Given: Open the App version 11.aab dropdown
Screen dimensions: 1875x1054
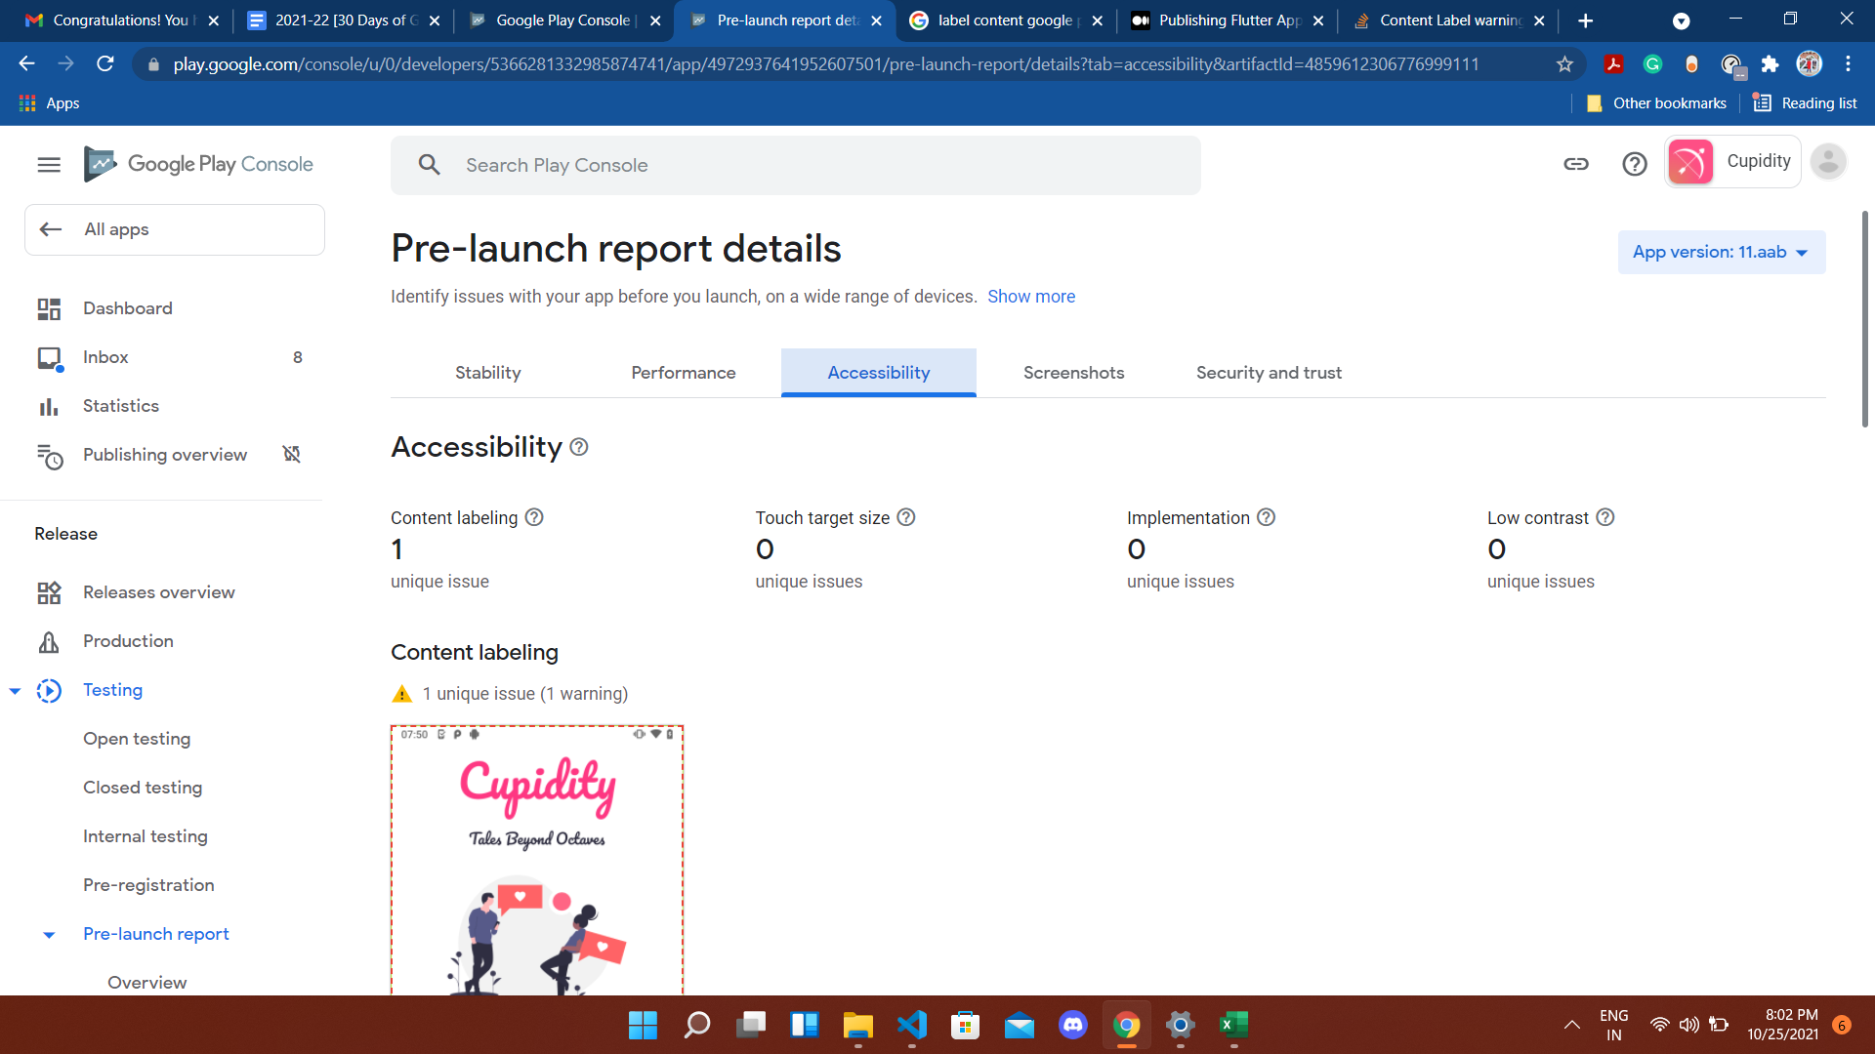Looking at the screenshot, I should (1721, 252).
